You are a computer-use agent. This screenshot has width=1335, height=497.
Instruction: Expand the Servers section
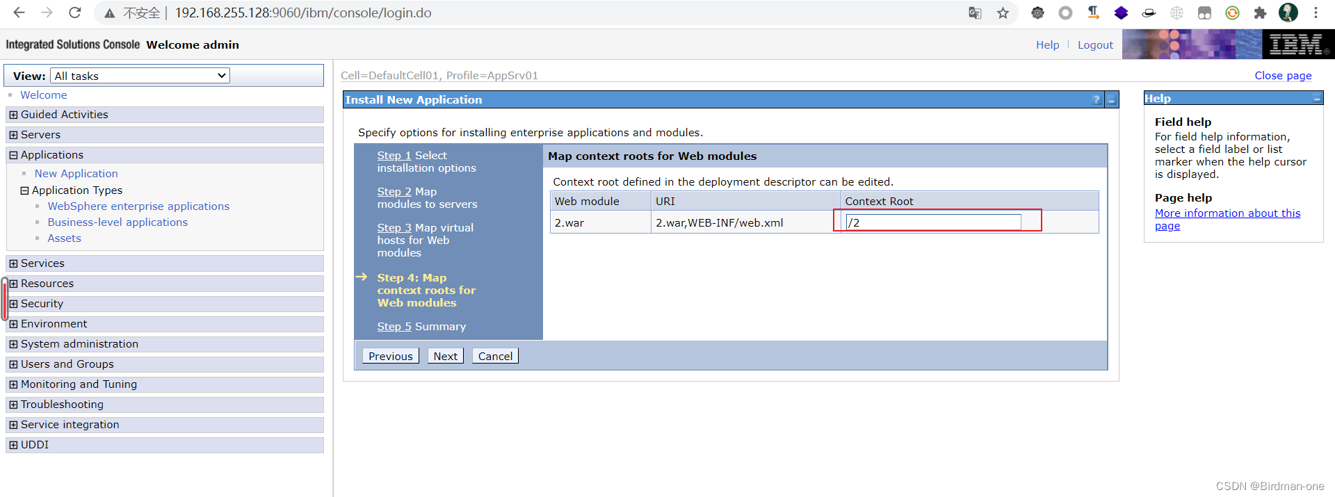(13, 135)
